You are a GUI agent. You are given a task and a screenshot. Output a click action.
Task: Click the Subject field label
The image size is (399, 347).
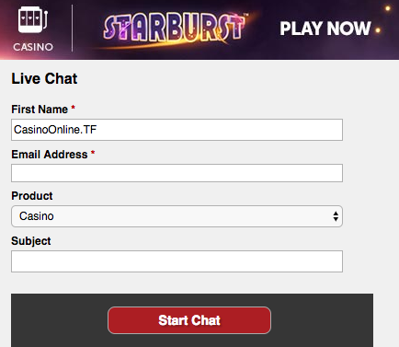[x=31, y=241]
